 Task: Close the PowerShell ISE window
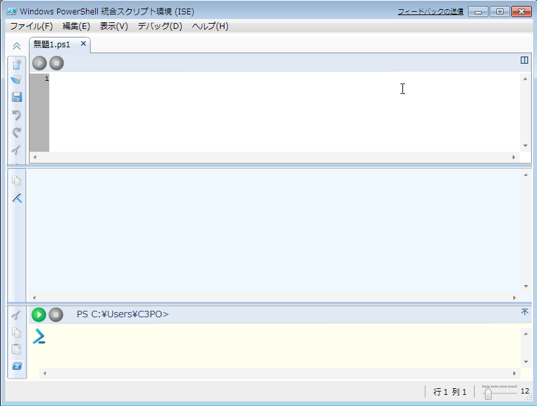(x=521, y=12)
